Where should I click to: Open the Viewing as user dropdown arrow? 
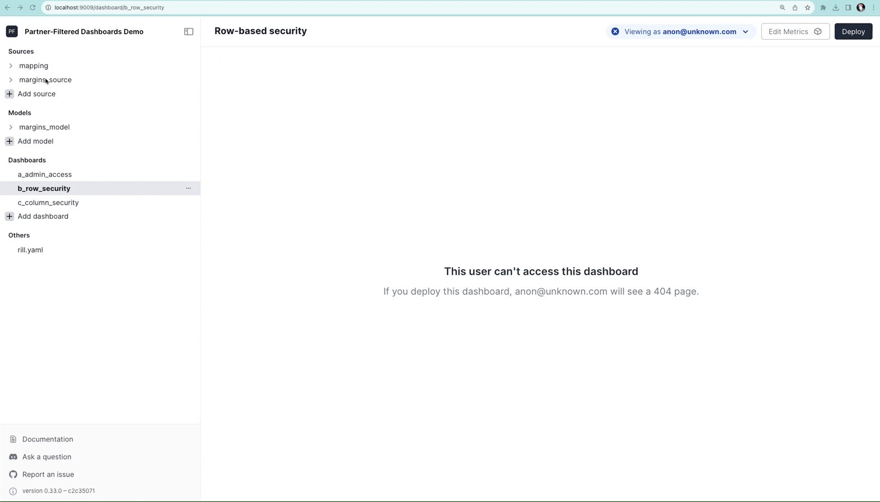[746, 32]
